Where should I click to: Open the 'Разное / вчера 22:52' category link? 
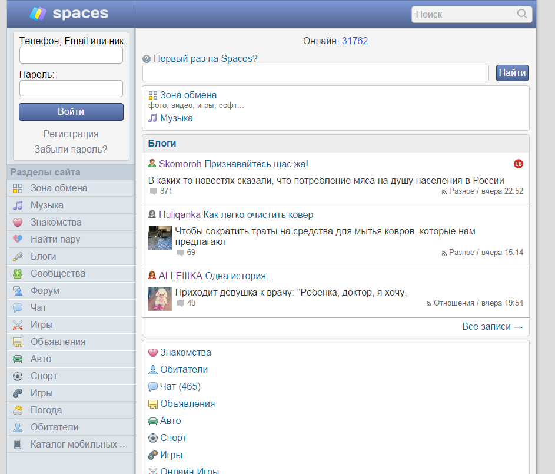[483, 191]
